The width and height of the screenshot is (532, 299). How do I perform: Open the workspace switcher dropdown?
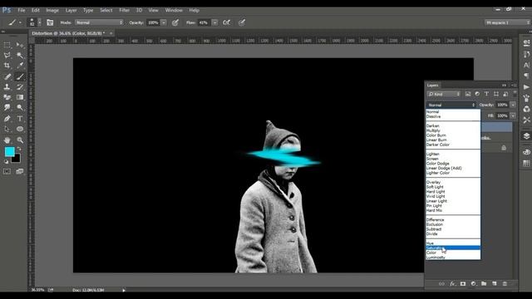[x=507, y=22]
